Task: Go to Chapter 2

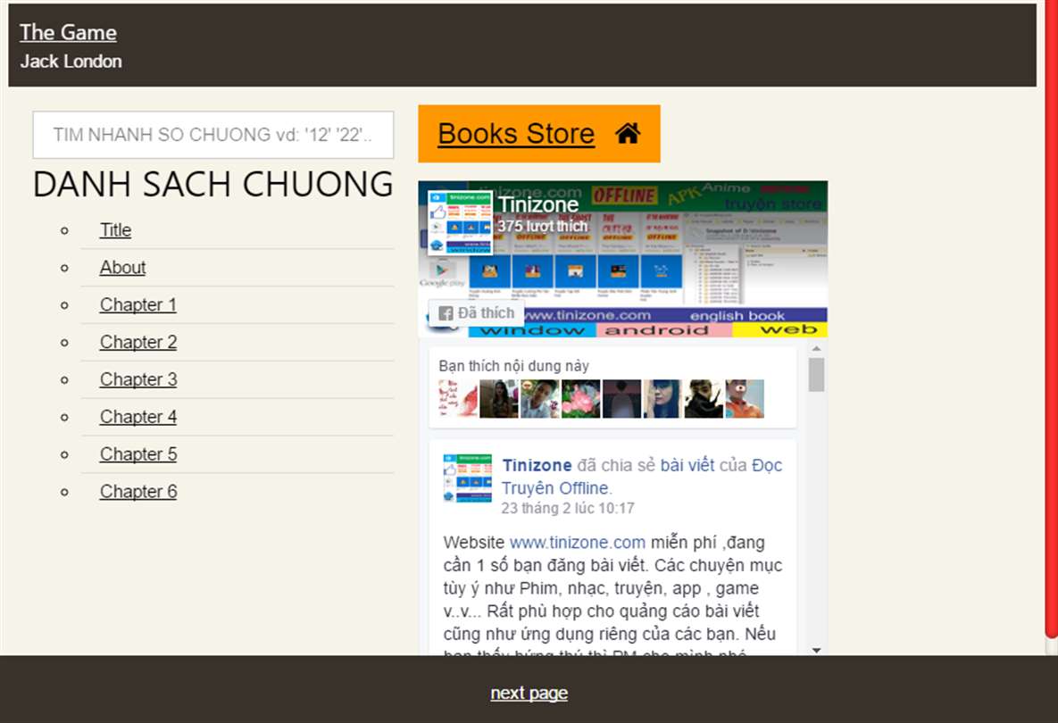Action: [138, 342]
